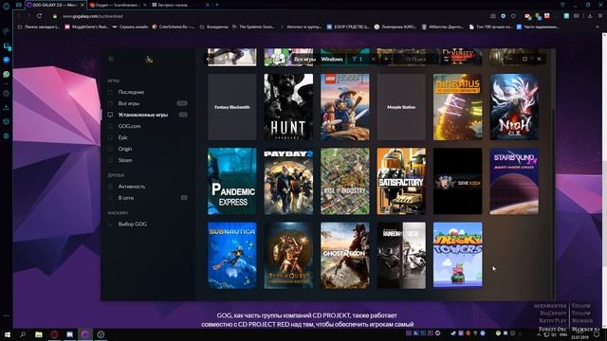Image resolution: width=607 pixels, height=341 pixels.
Task: Click GOG Galaxy purple taskbar icon
Action: pos(85,334)
